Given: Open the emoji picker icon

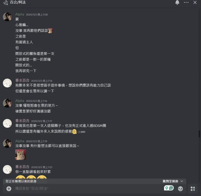Looking at the screenshot, I should click(x=180, y=189).
